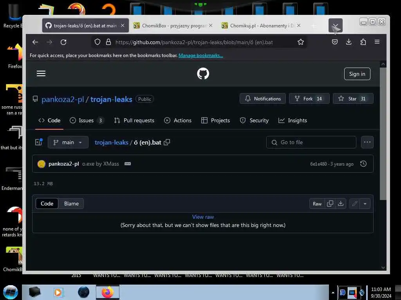Bookmark this page with star icon
The height and width of the screenshot is (300, 401).
301,42
